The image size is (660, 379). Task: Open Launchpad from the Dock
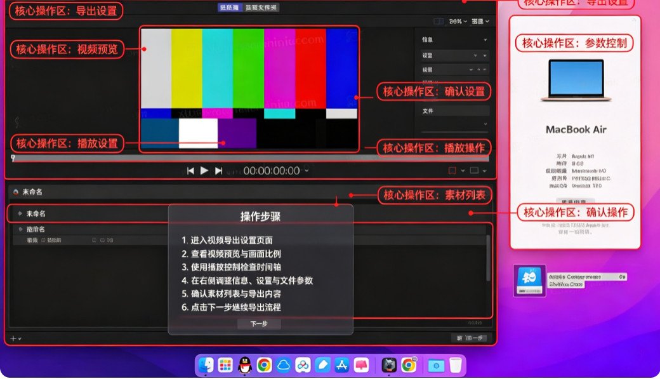(x=225, y=365)
